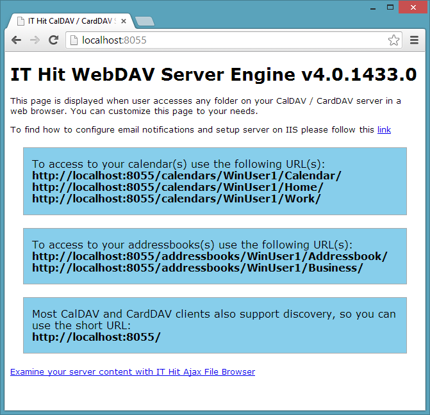Click 'To access to your calendar(s)' text

[110, 164]
